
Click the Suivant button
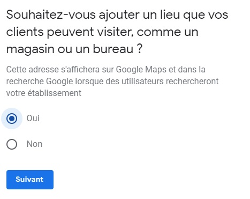pyautogui.click(x=30, y=180)
